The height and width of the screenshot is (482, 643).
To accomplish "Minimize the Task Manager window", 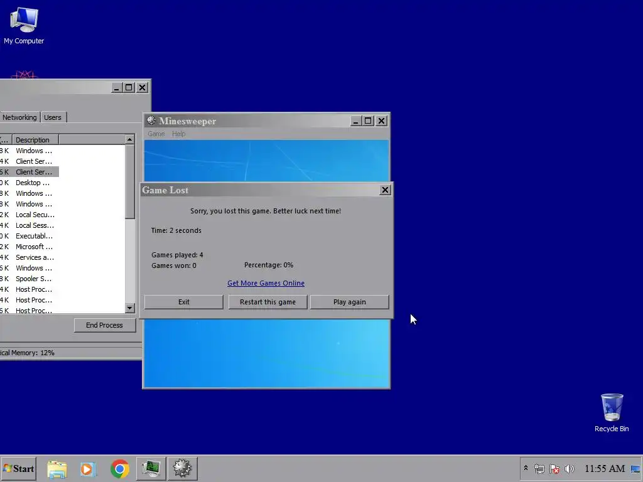I will (x=116, y=87).
